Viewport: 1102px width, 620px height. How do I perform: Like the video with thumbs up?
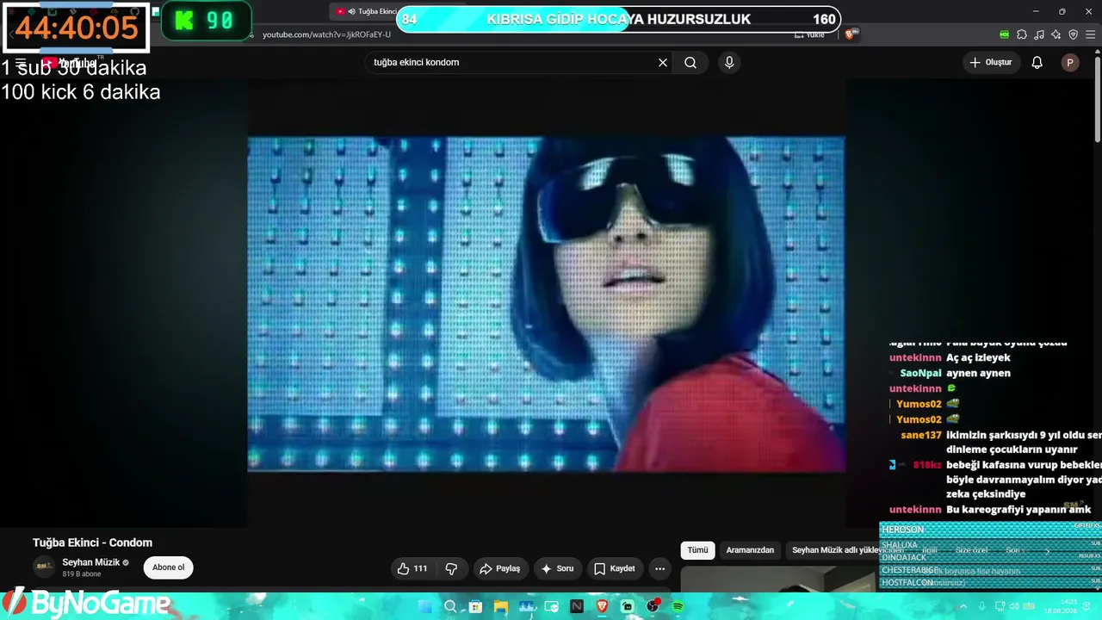[x=412, y=568]
